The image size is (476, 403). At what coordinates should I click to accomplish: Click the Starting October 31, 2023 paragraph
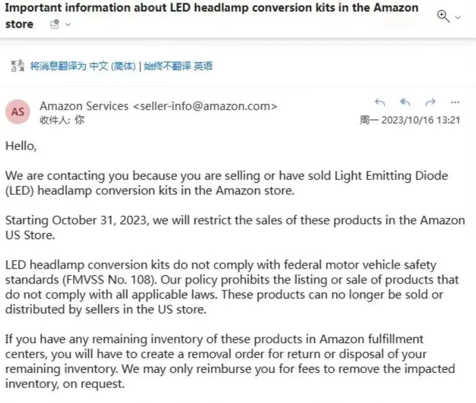point(235,227)
